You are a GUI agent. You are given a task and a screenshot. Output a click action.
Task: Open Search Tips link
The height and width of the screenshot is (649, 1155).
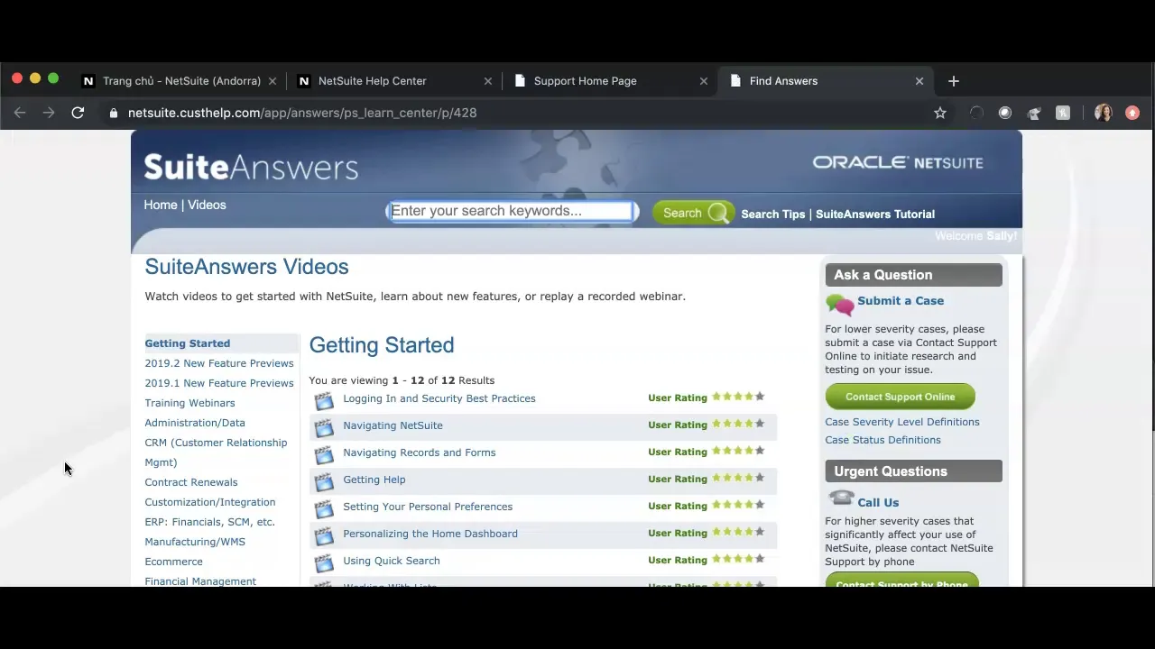[772, 214]
